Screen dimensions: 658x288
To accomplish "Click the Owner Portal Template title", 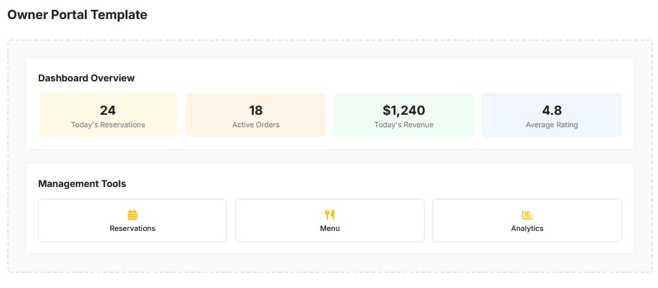I will click(x=77, y=14).
